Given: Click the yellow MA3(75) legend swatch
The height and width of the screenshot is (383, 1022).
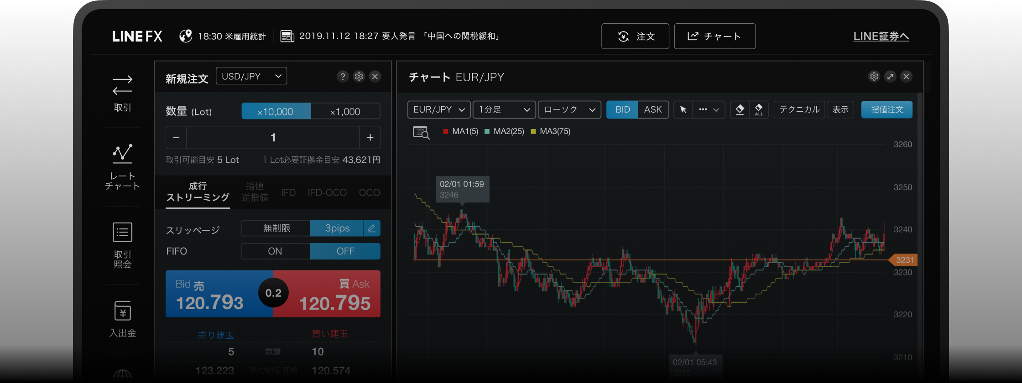Looking at the screenshot, I should [533, 131].
